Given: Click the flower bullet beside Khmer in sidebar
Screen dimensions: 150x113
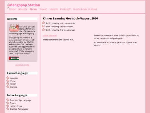Looking at the screenshot, I should 8,81.
